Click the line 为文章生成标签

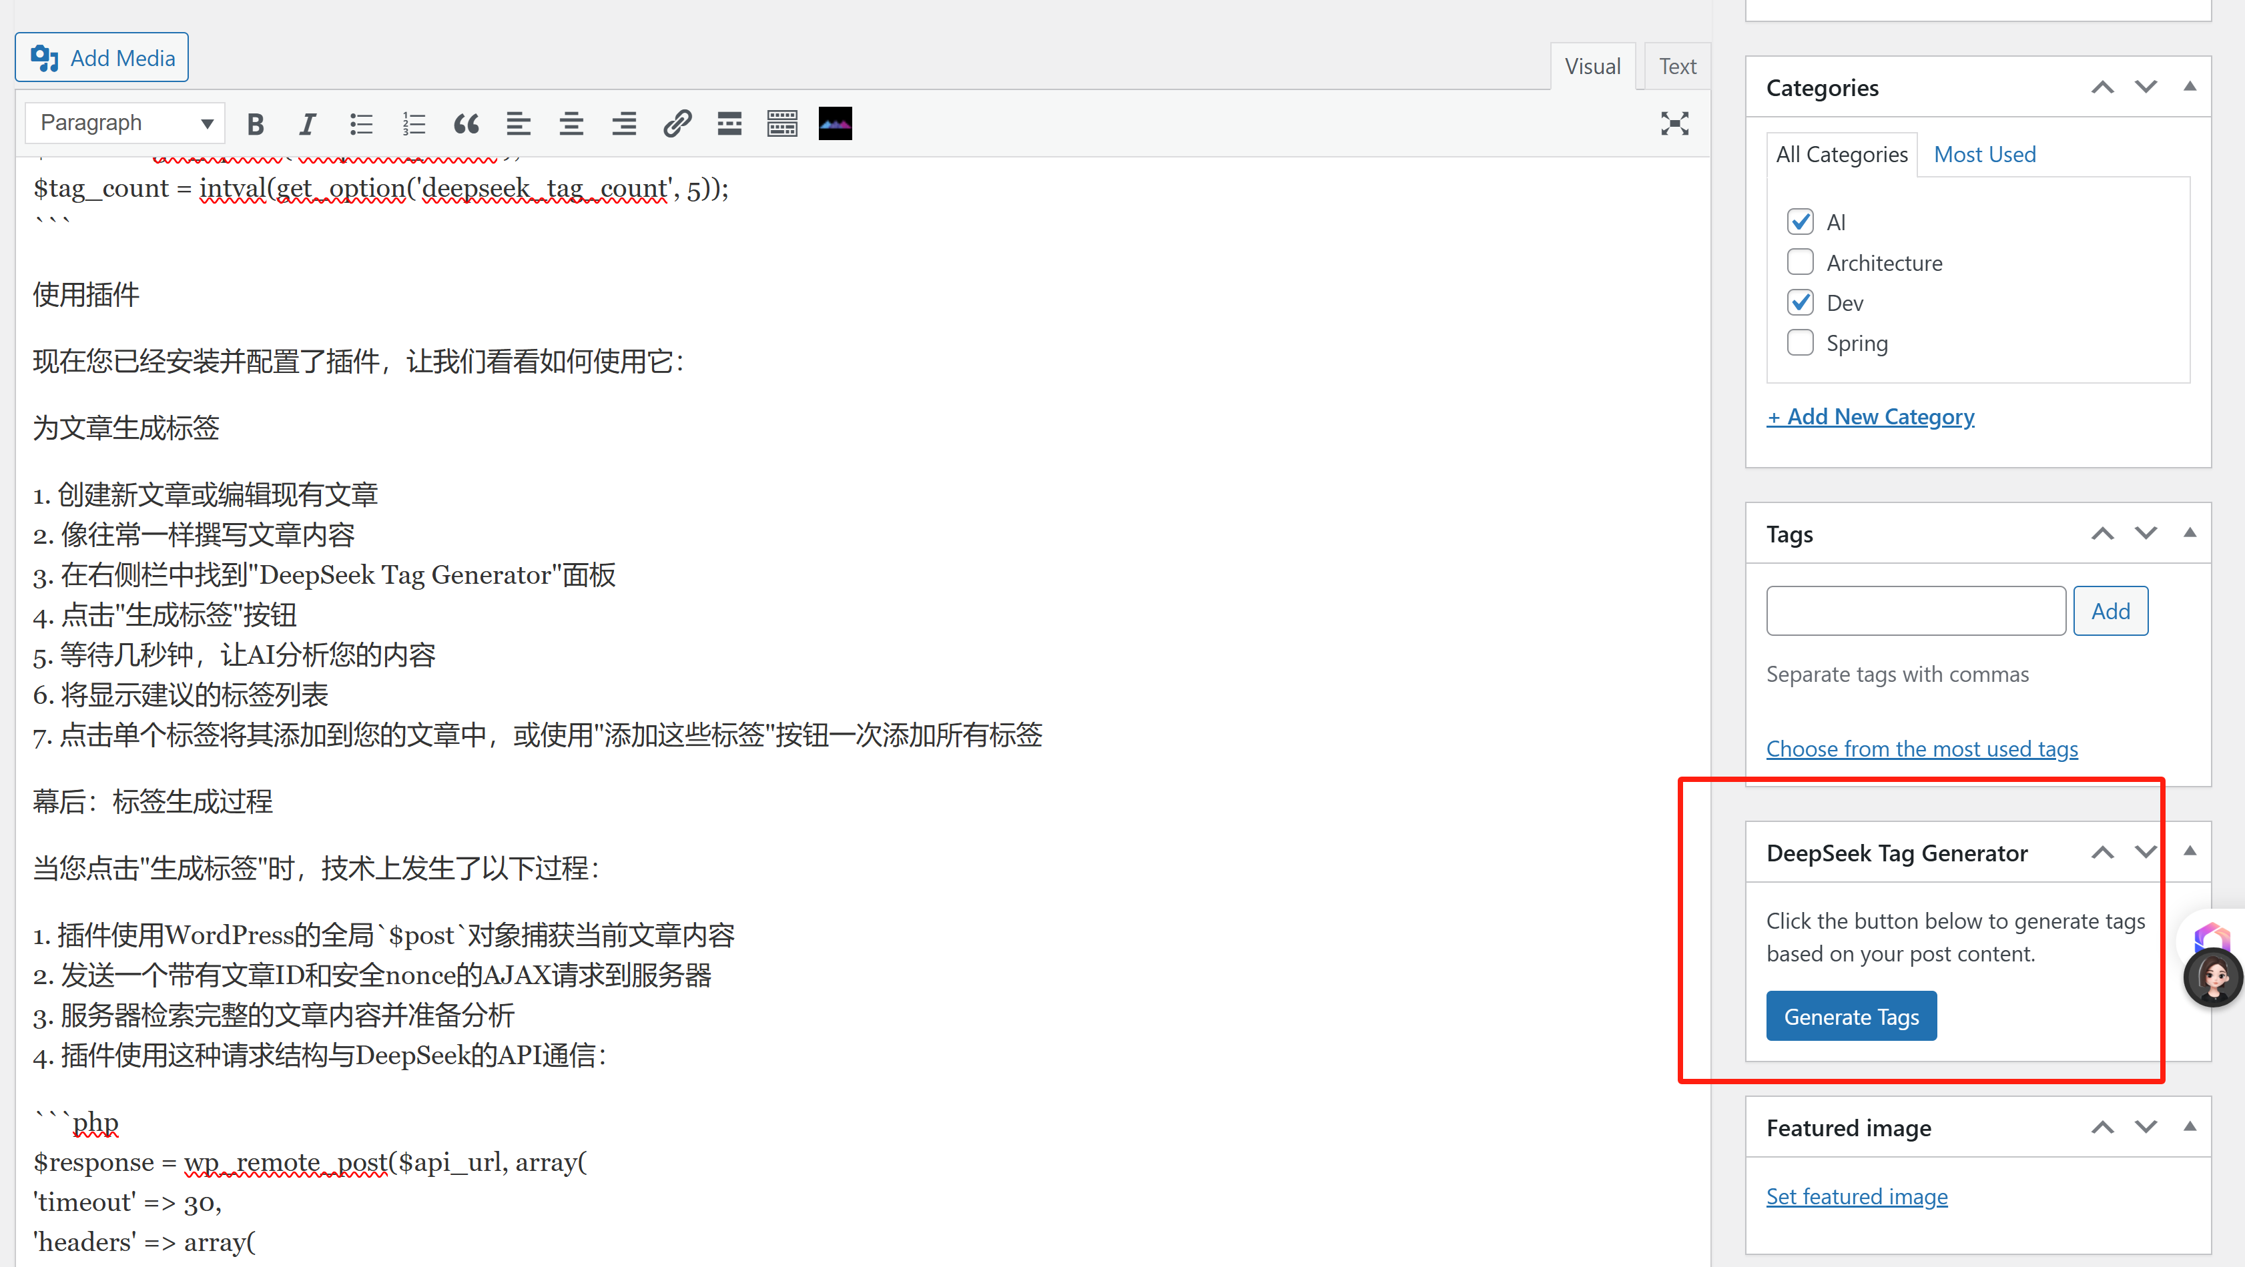point(126,428)
